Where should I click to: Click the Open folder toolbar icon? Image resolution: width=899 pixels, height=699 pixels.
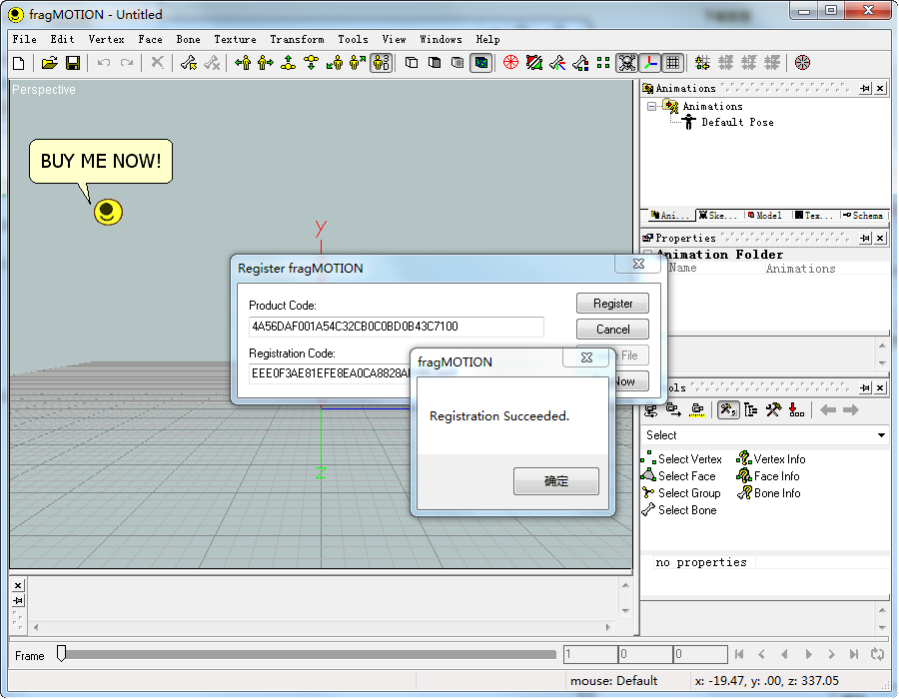click(49, 63)
